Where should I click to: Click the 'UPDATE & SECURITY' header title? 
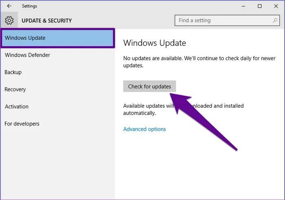point(46,20)
